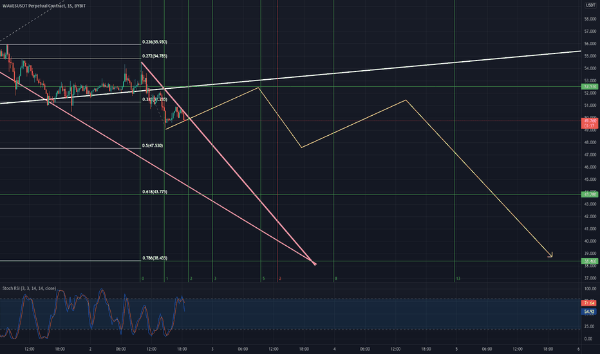The height and width of the screenshot is (354, 600).
Task: Click the USDT currency label on price axis
Action: (x=590, y=5)
